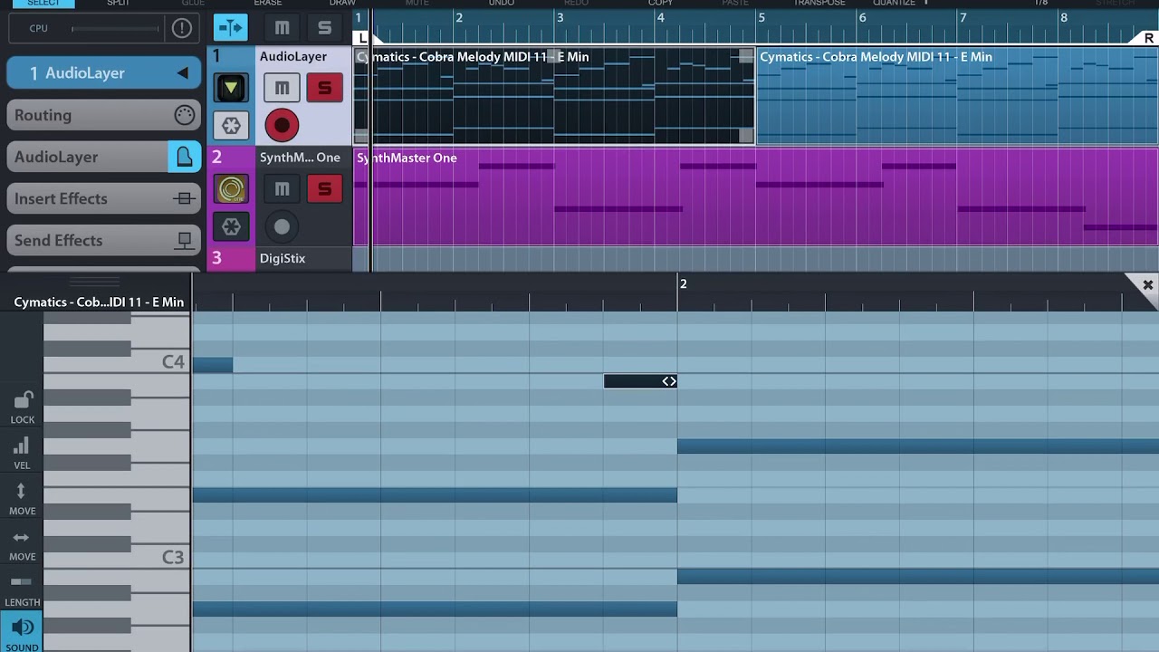Open the SynthMaster One instrument icon
Image resolution: width=1159 pixels, height=652 pixels.
tap(231, 188)
